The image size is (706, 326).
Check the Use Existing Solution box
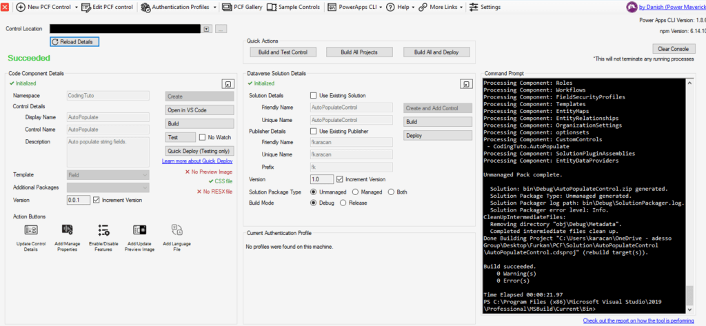314,95
